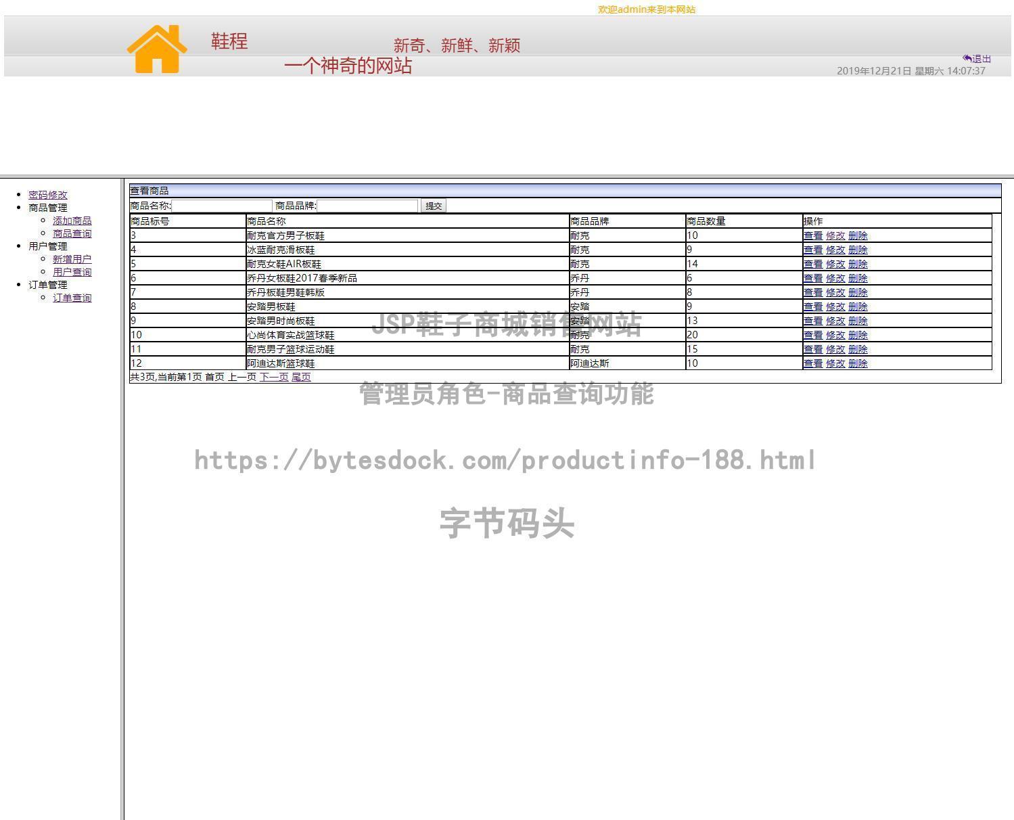Click 查看 for 阿迪达斯篮球鞋 row
The image size is (1014, 820).
[813, 363]
